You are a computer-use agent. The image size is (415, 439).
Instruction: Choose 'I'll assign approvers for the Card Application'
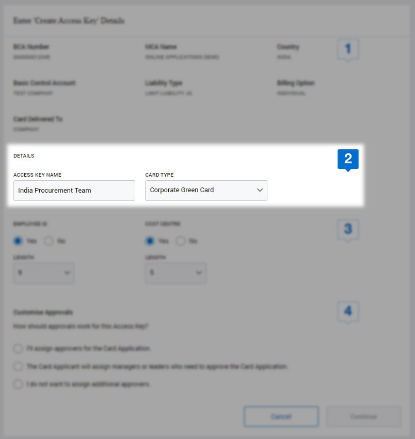point(18,349)
